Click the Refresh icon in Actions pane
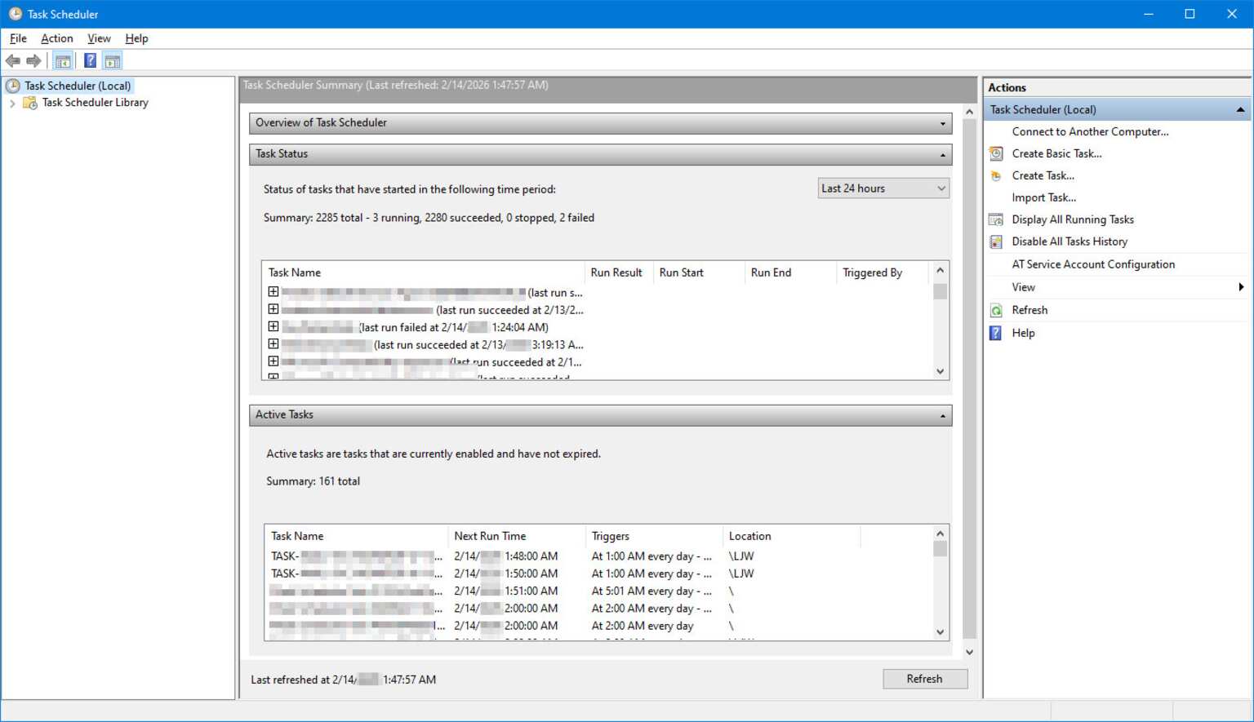 point(995,309)
